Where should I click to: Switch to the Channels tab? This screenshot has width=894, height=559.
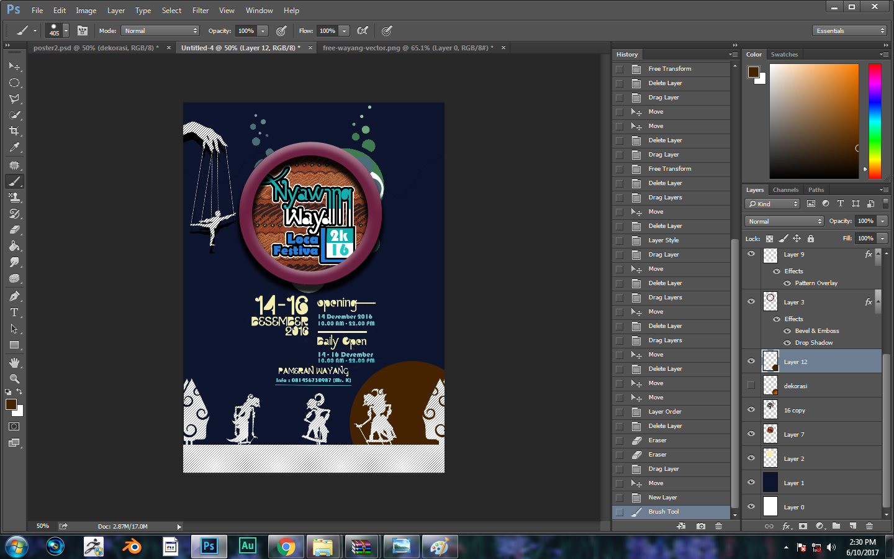point(785,189)
